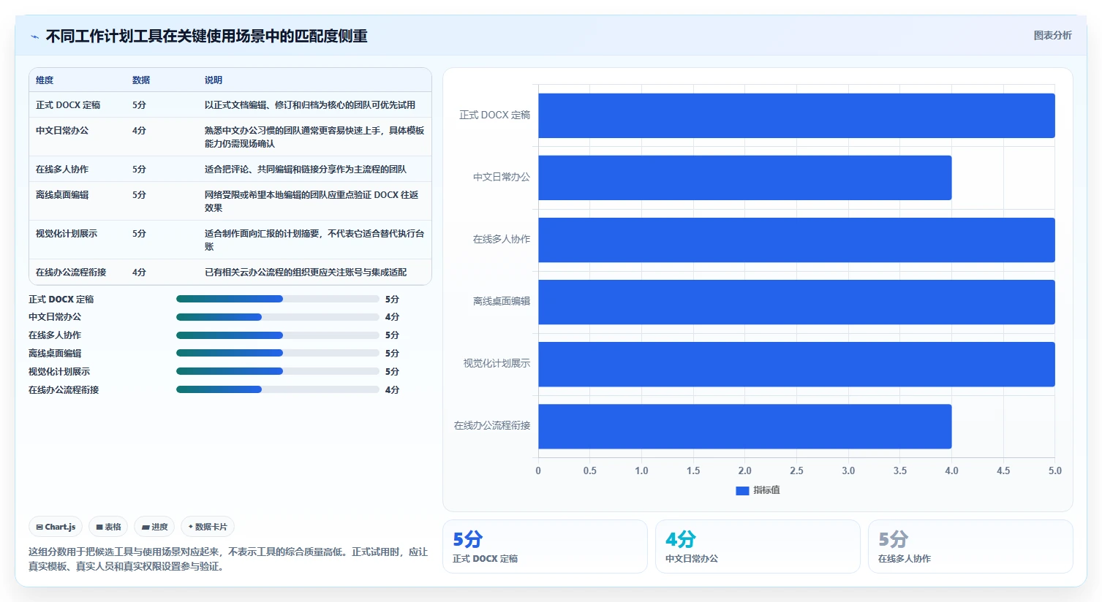
Task: Click the 正式 DOCX 定稿 chart axis label
Action: [x=494, y=115]
